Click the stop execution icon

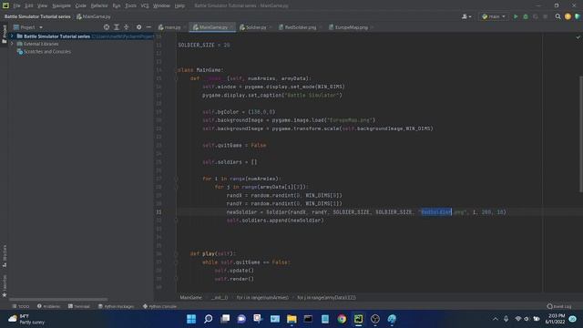pos(545,16)
